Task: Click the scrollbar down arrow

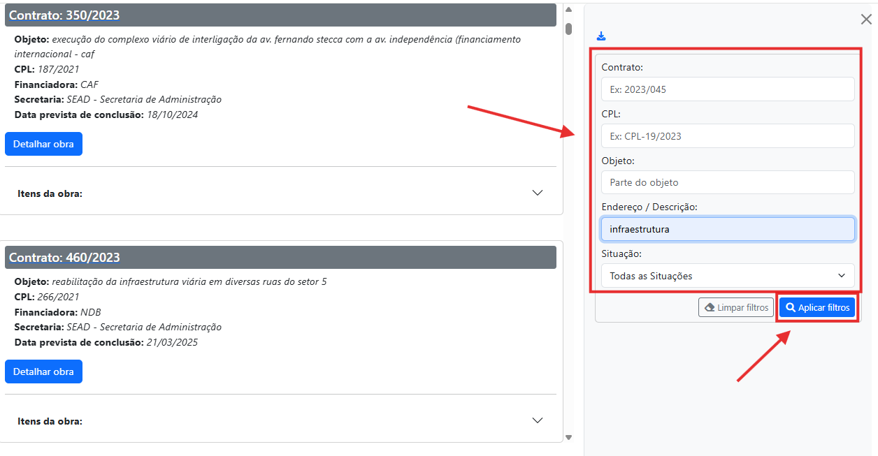Action: (569, 437)
